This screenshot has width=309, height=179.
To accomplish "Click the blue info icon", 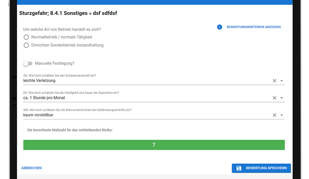I will [x=219, y=27].
